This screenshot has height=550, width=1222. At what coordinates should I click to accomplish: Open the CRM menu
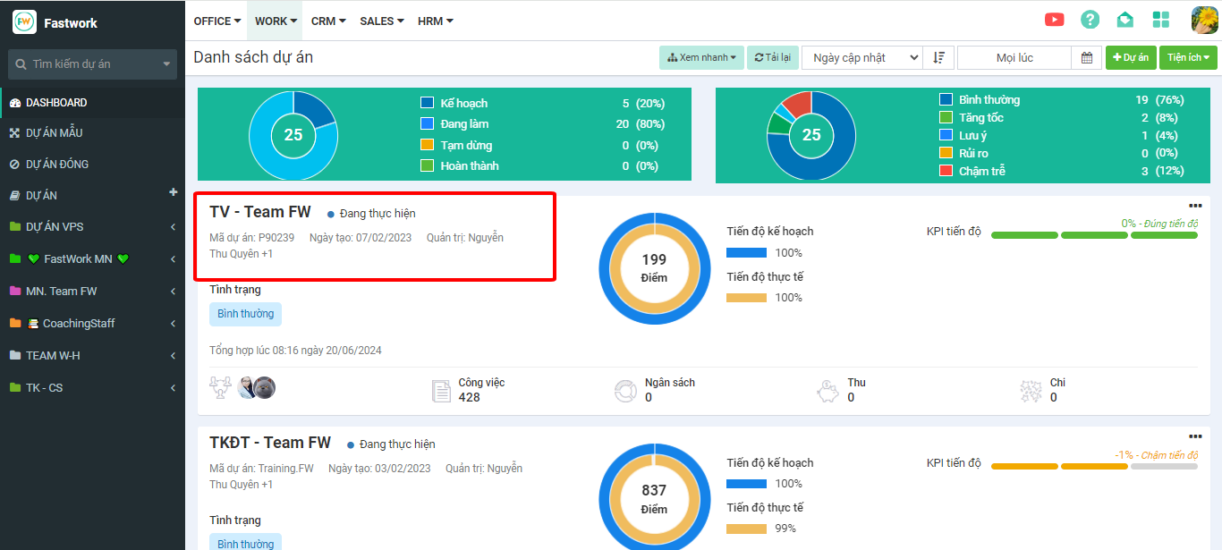[328, 21]
